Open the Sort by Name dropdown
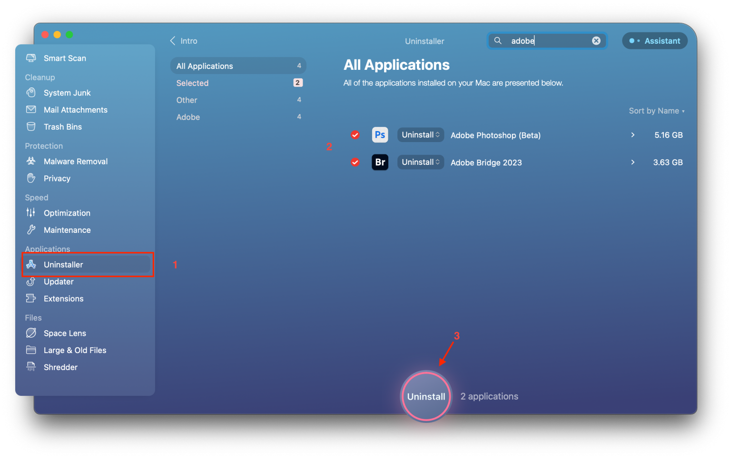This screenshot has width=731, height=459. coord(656,111)
